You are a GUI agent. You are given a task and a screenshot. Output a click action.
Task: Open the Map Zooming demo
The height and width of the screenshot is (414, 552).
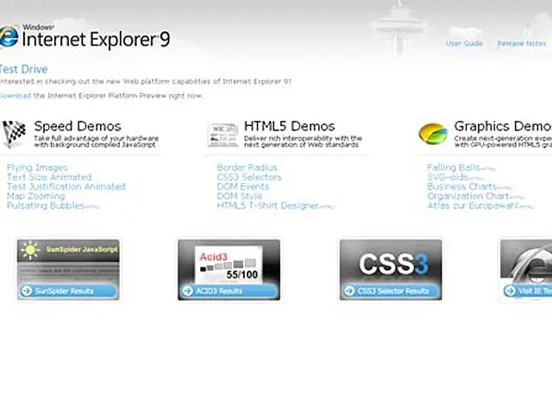point(36,196)
